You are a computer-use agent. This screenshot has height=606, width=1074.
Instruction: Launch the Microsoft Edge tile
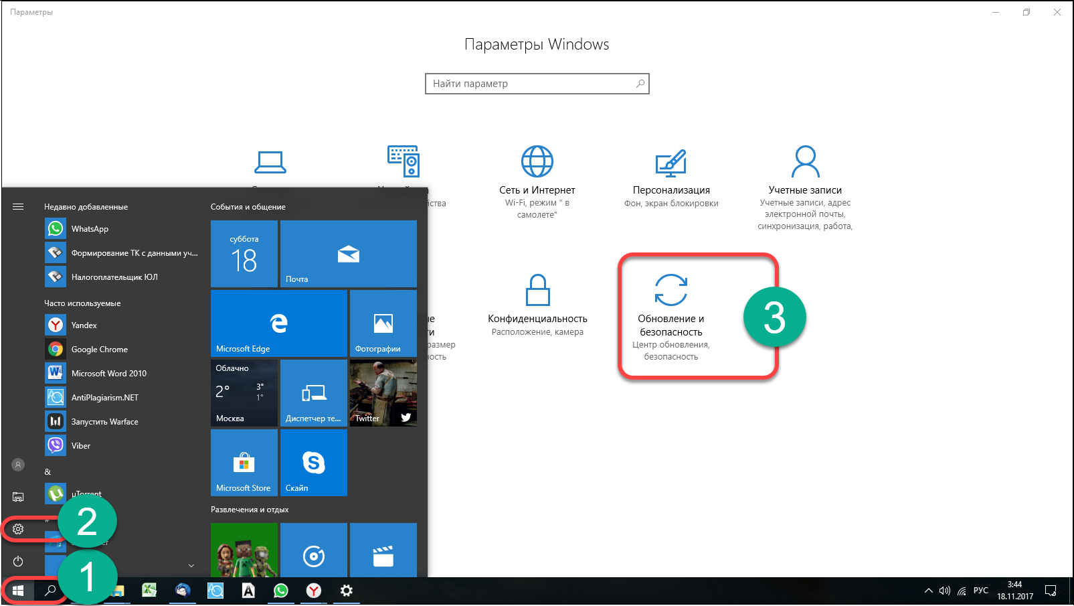pyautogui.click(x=279, y=323)
